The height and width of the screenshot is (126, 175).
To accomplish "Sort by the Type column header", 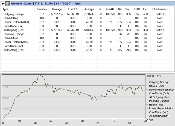I will tap(18, 9).
